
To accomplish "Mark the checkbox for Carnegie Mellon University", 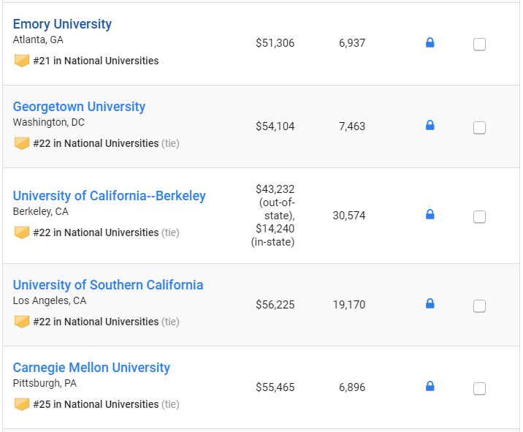I will [479, 389].
